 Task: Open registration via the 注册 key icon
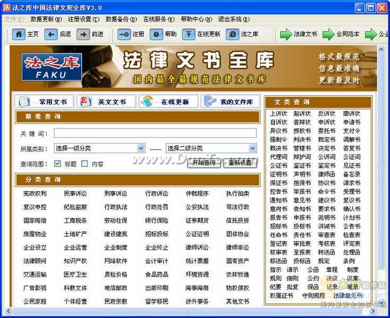(x=125, y=34)
